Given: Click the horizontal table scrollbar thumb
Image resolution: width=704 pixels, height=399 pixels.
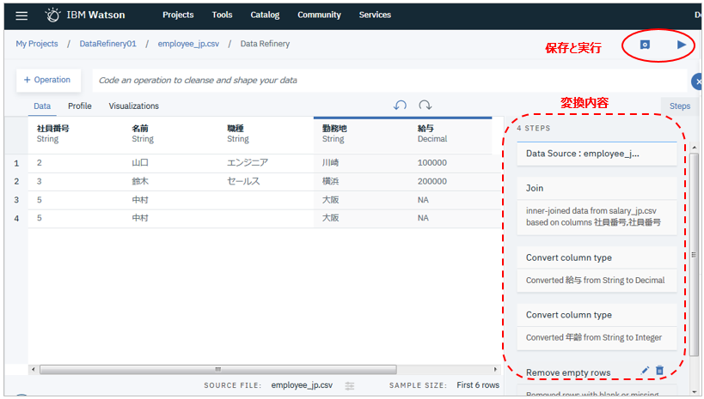Looking at the screenshot, I should [x=218, y=370].
